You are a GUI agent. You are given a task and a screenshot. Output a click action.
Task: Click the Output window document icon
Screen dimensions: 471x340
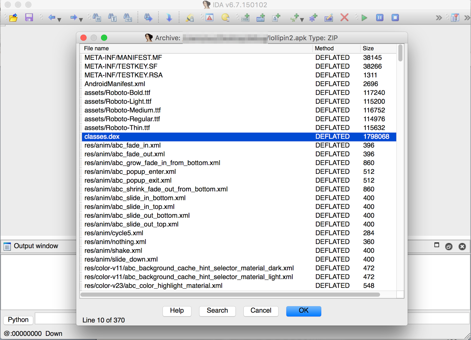click(7, 246)
